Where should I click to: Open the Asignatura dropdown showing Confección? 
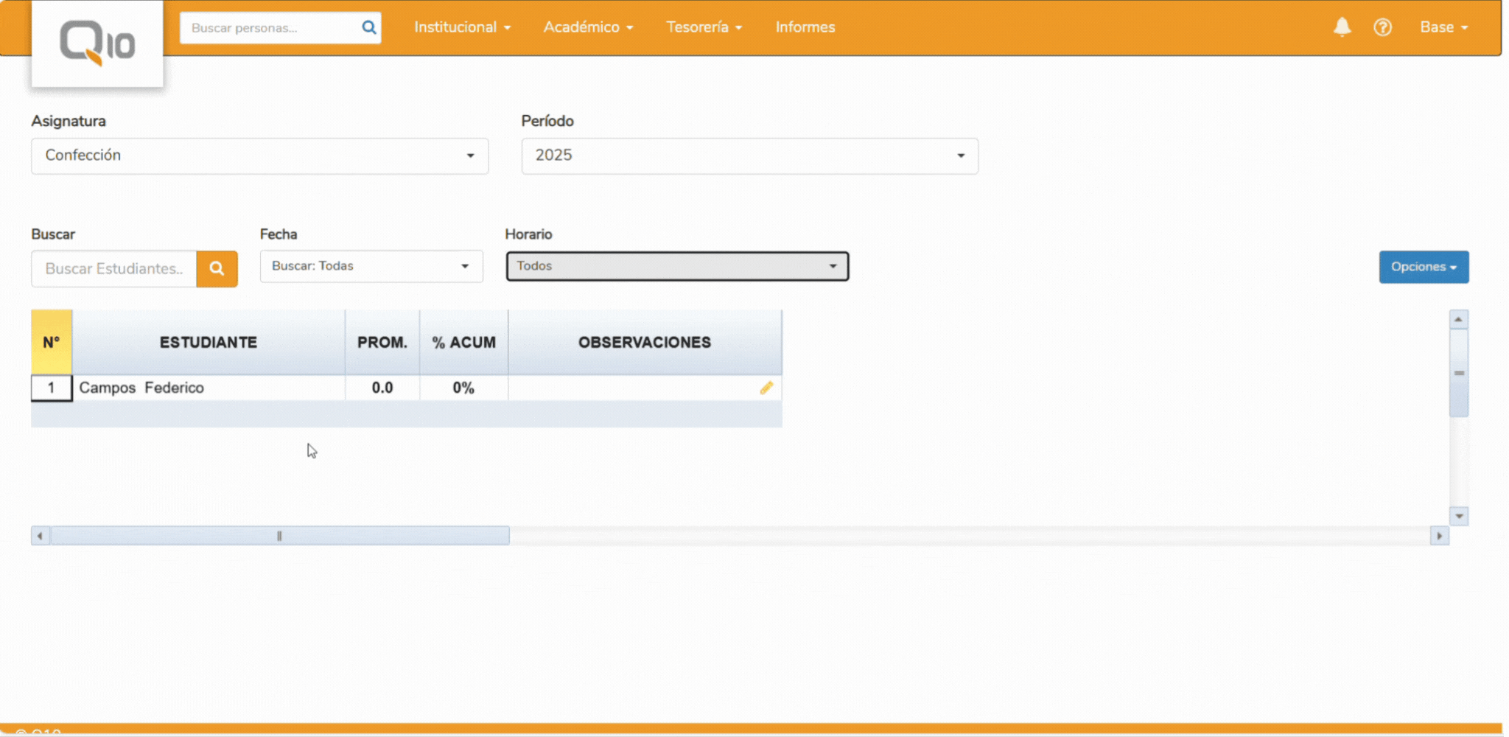click(259, 156)
